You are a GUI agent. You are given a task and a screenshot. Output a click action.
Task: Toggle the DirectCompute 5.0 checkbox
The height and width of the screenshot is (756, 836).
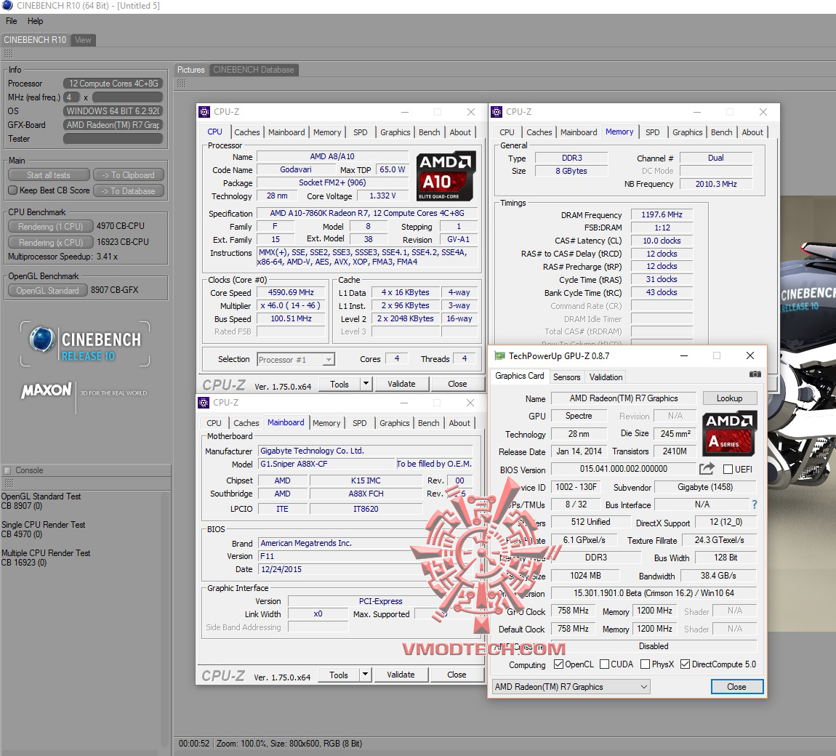tap(685, 664)
